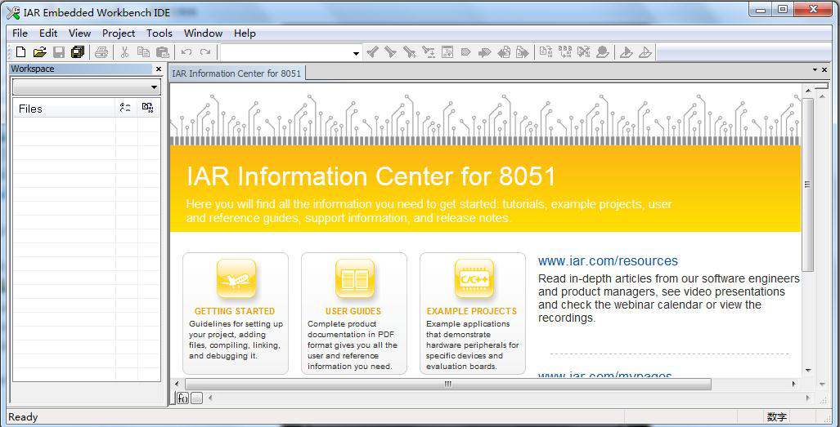Open the User Guides card

(x=353, y=314)
